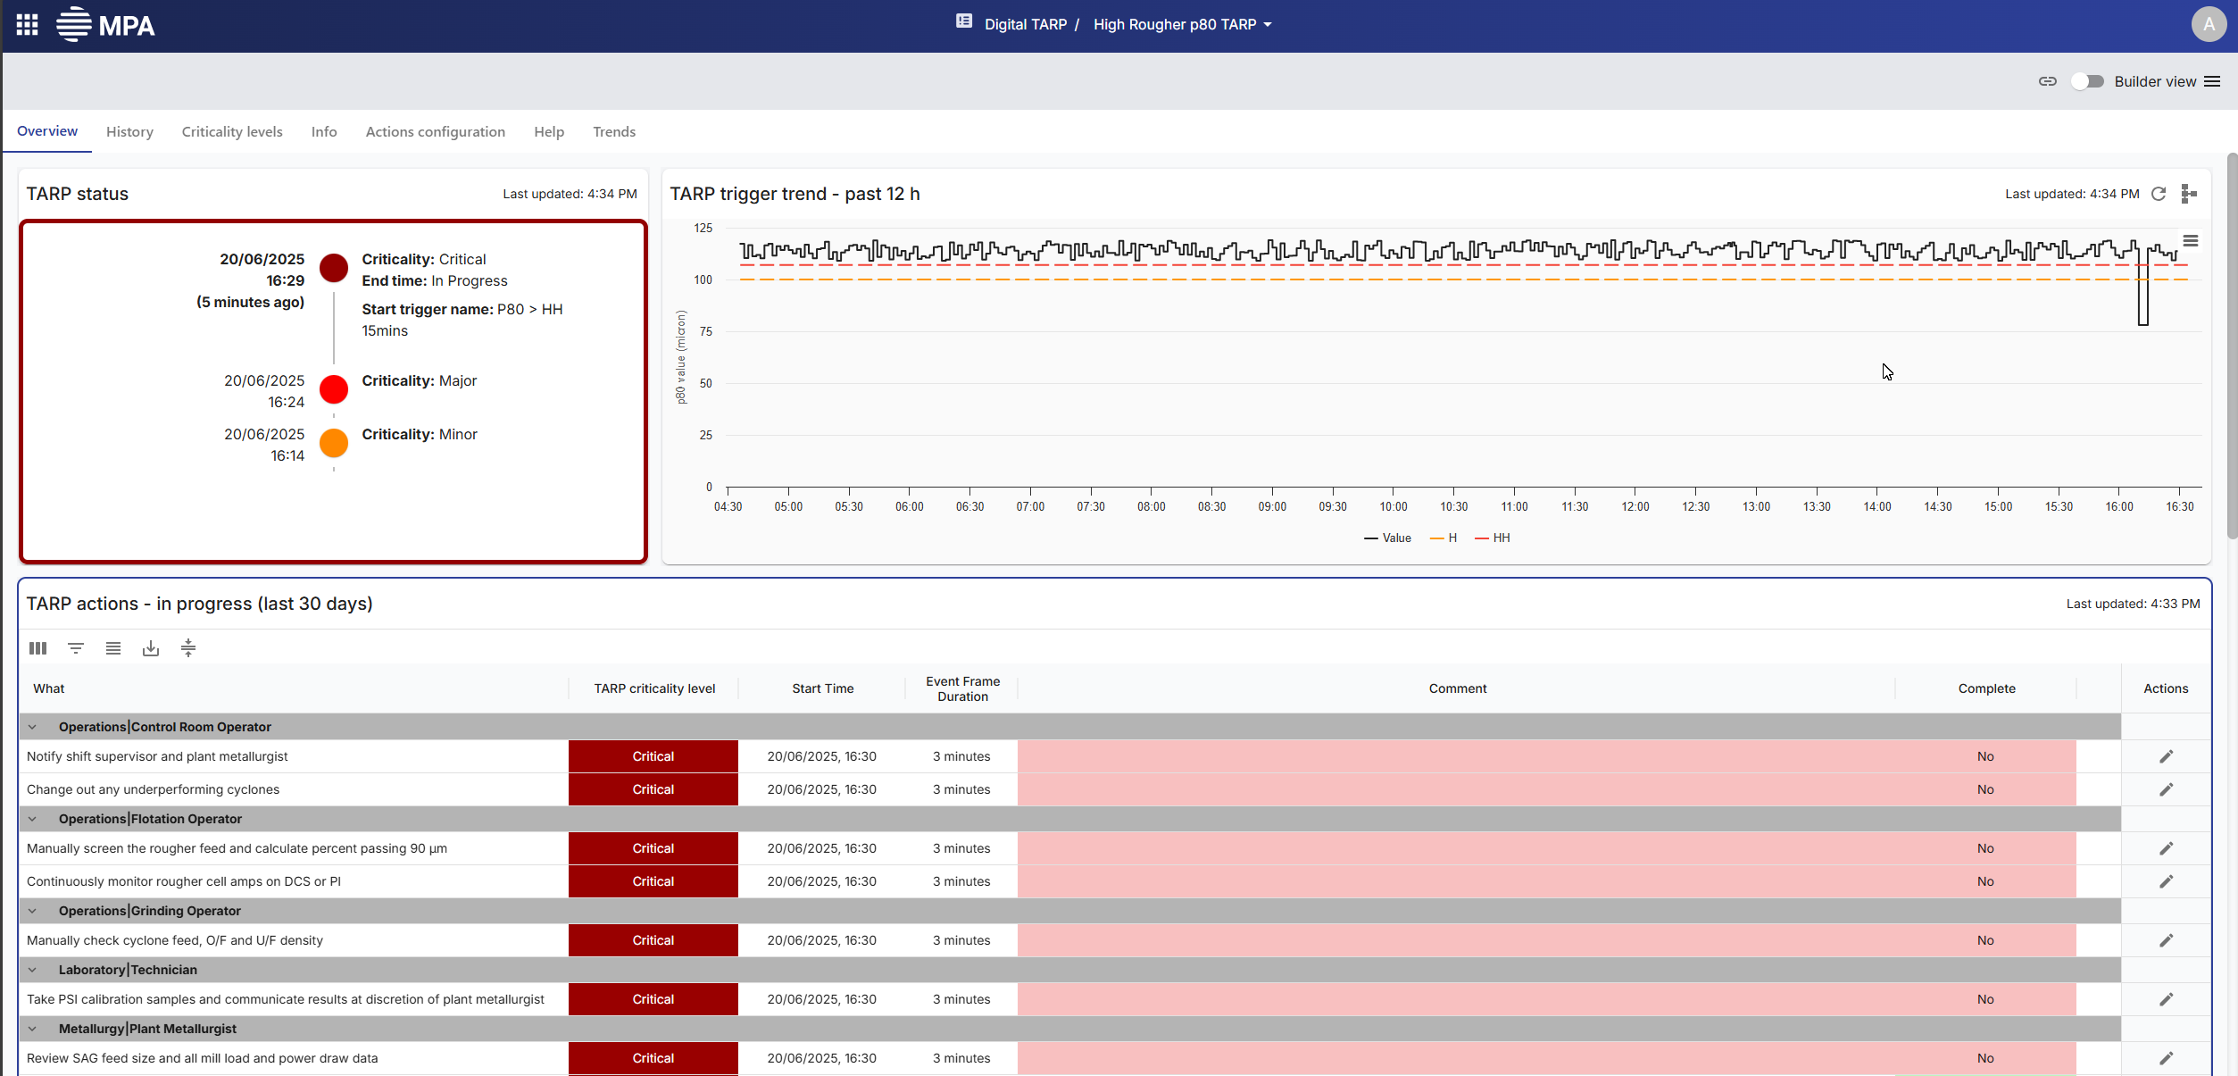Sort by Start Time column header
The image size is (2238, 1076).
(823, 688)
